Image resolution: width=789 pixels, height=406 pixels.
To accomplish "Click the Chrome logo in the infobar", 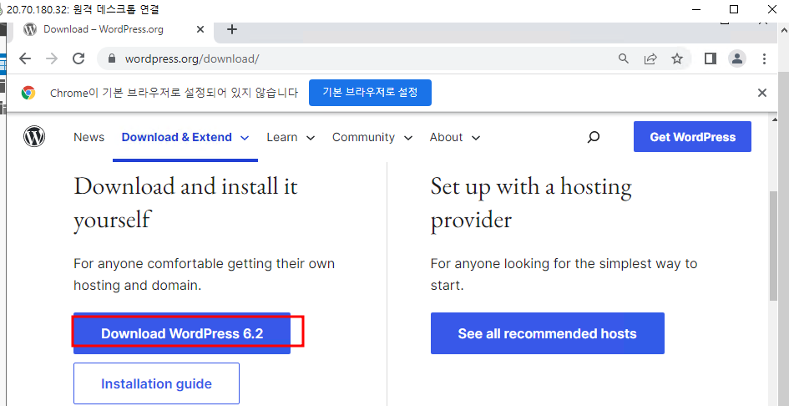I will click(28, 93).
